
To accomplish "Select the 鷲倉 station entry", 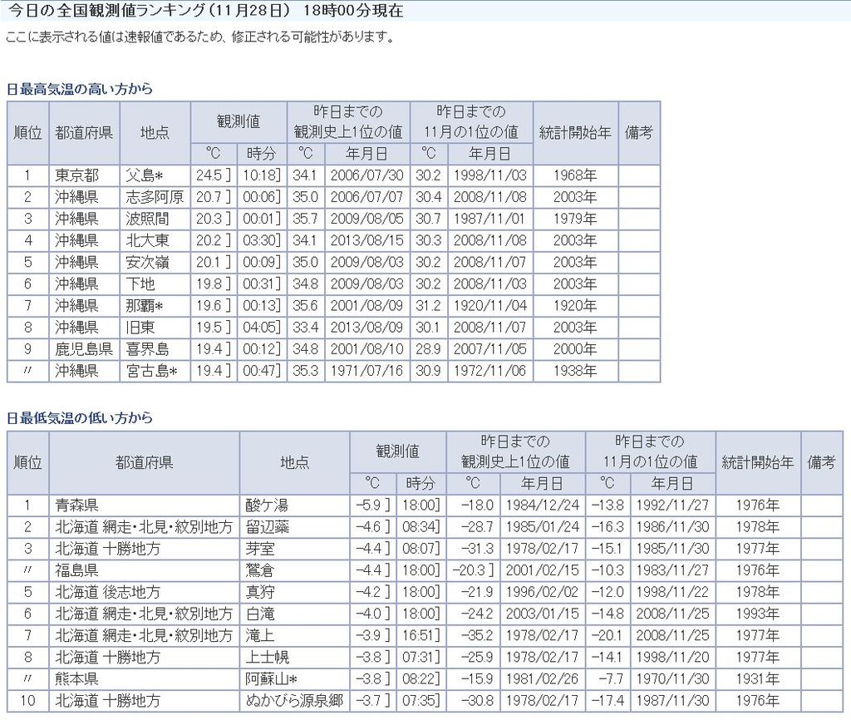I will tap(260, 570).
